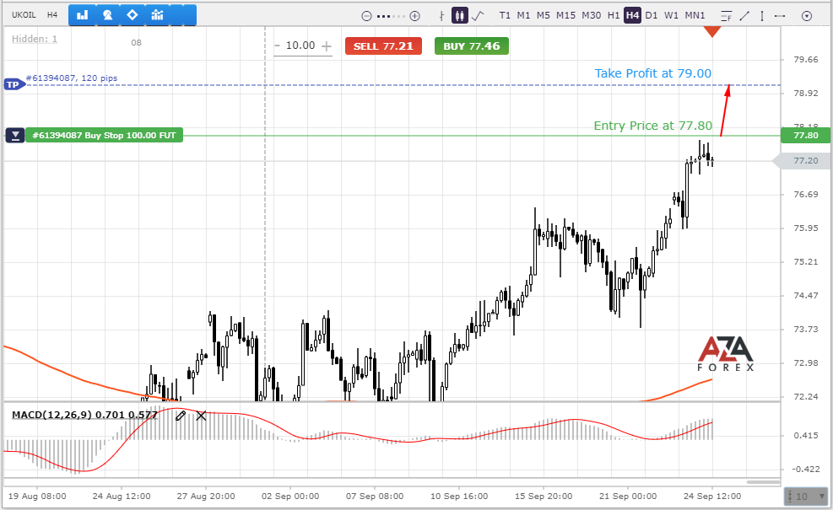Zoom in the chart with plus magnifier
This screenshot has width=833, height=510.
pos(414,15)
